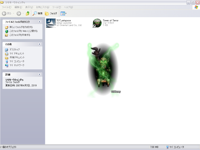Click the desktop icon beside デスクトップ
The image size is (200, 150).
(7, 50)
